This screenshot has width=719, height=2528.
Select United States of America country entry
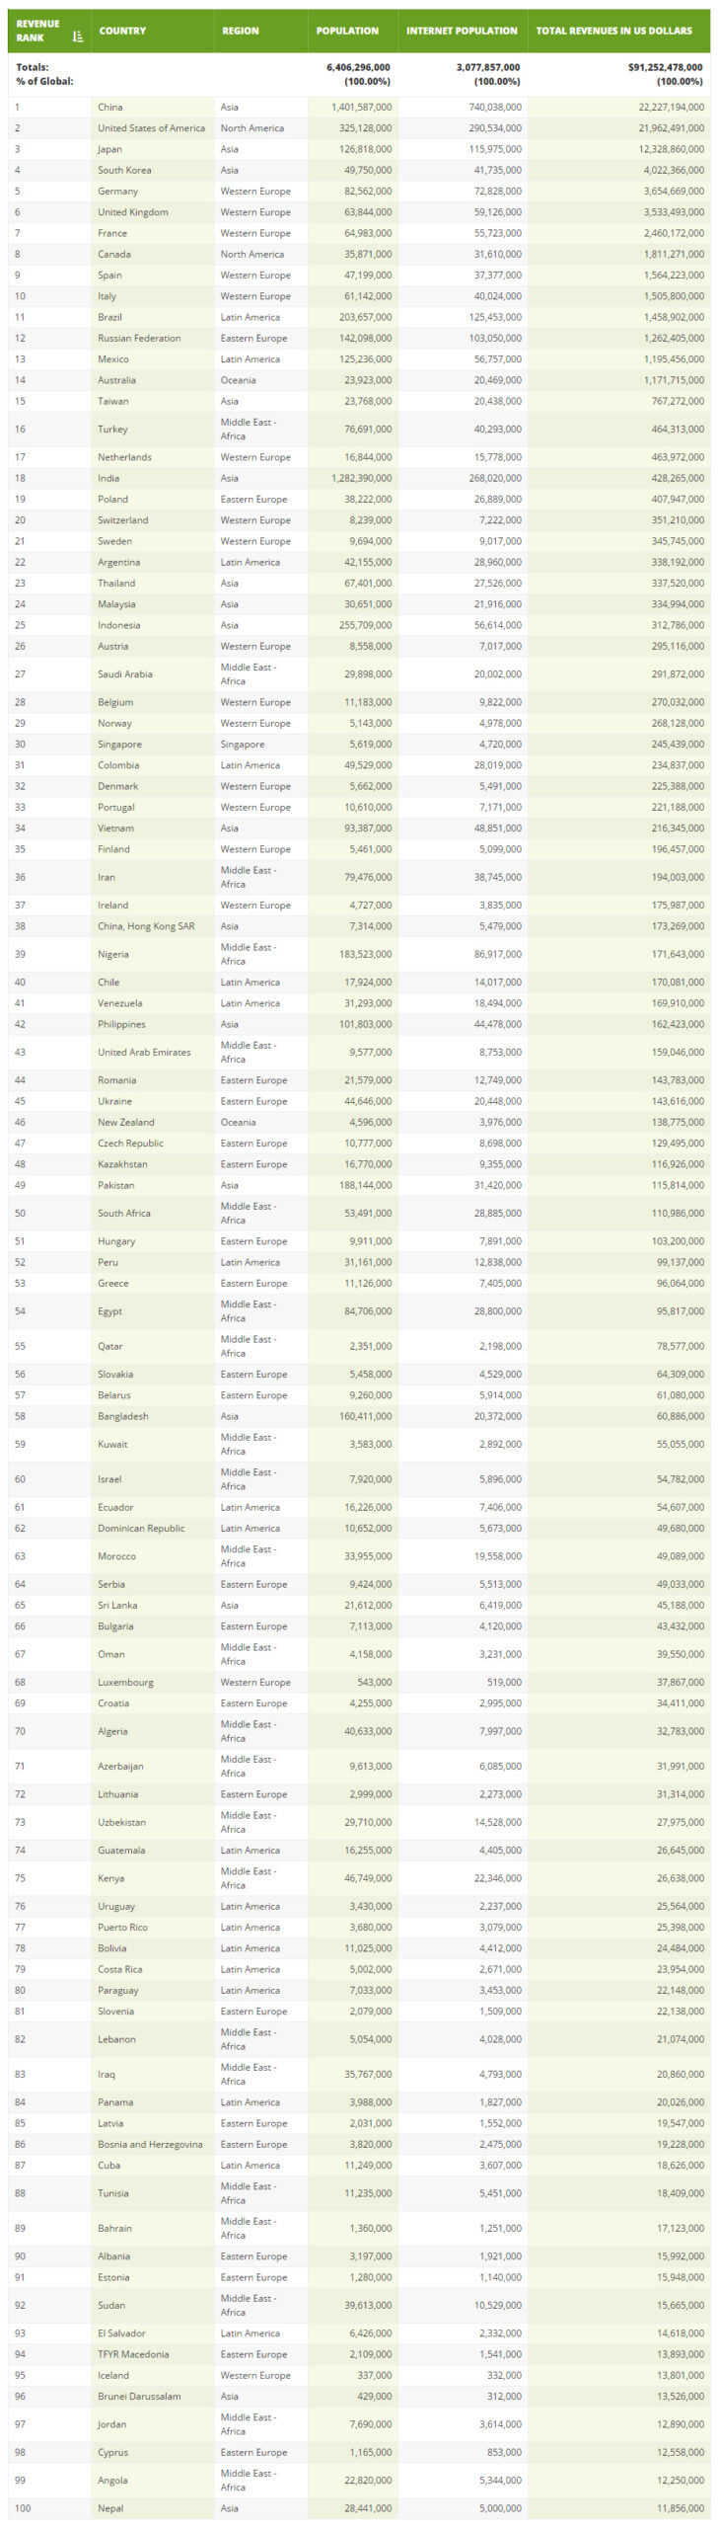click(x=151, y=127)
